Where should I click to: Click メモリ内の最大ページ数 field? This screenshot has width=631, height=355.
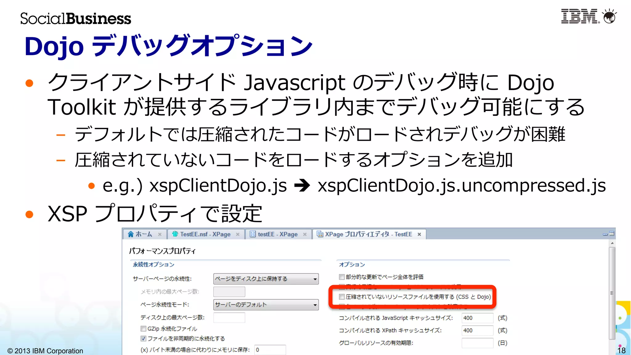(x=229, y=292)
